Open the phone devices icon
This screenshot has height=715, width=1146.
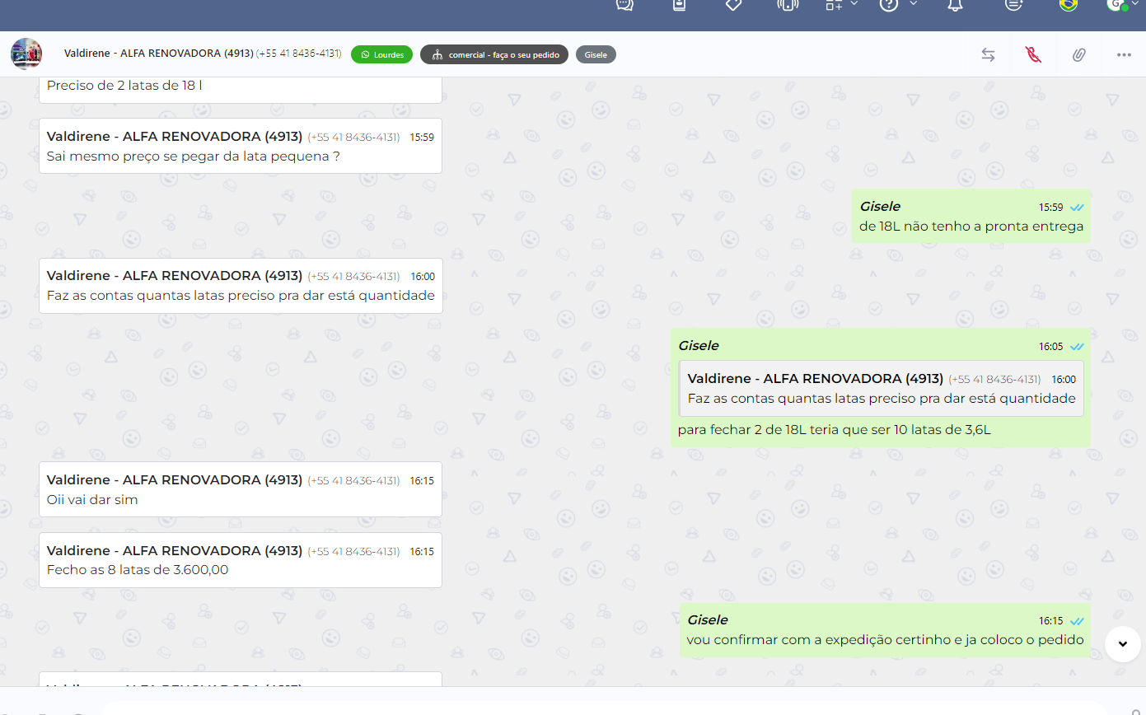click(788, 5)
